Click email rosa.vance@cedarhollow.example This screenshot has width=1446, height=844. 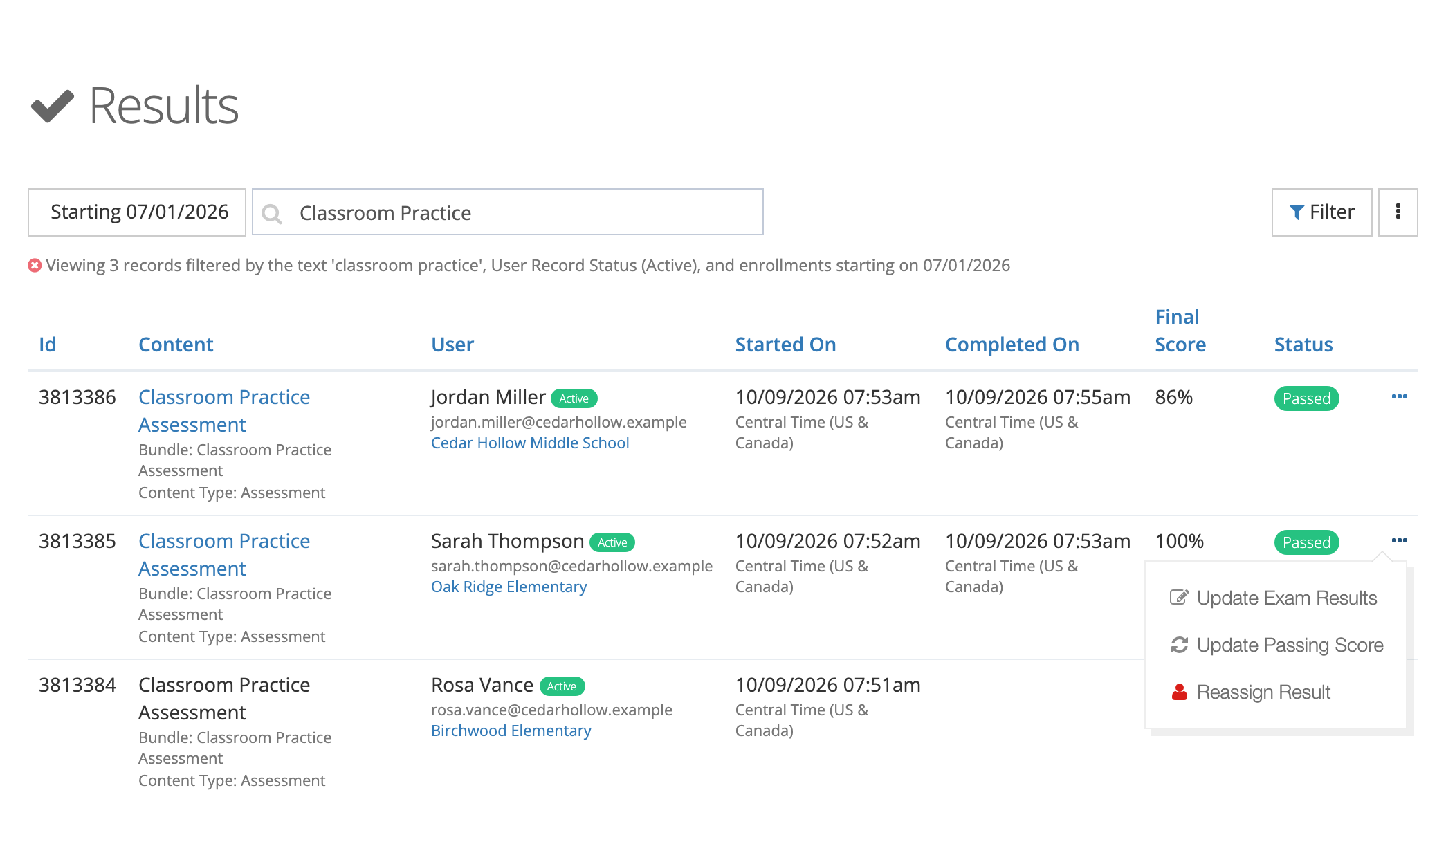point(551,710)
